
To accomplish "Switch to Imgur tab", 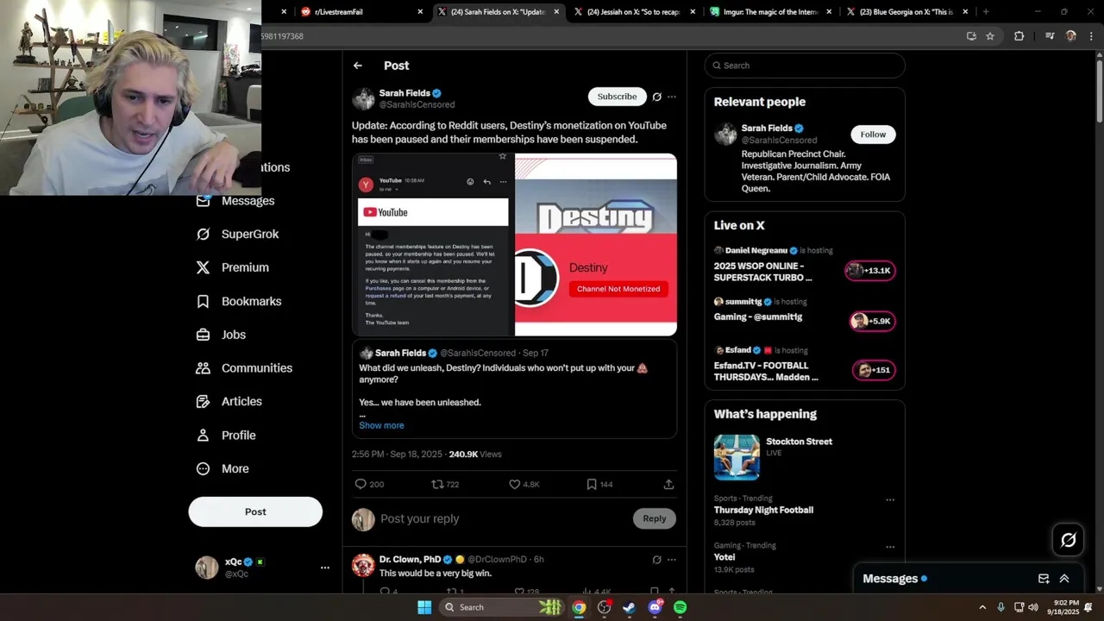I will tap(771, 12).
